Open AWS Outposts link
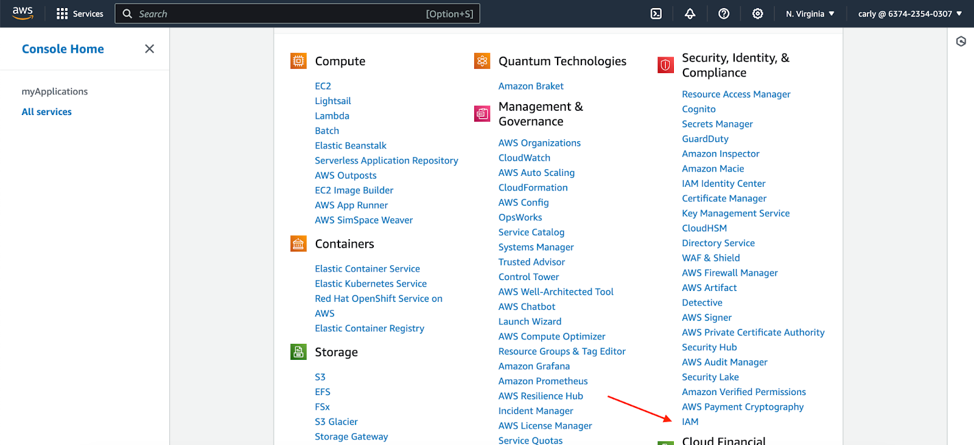 (346, 175)
